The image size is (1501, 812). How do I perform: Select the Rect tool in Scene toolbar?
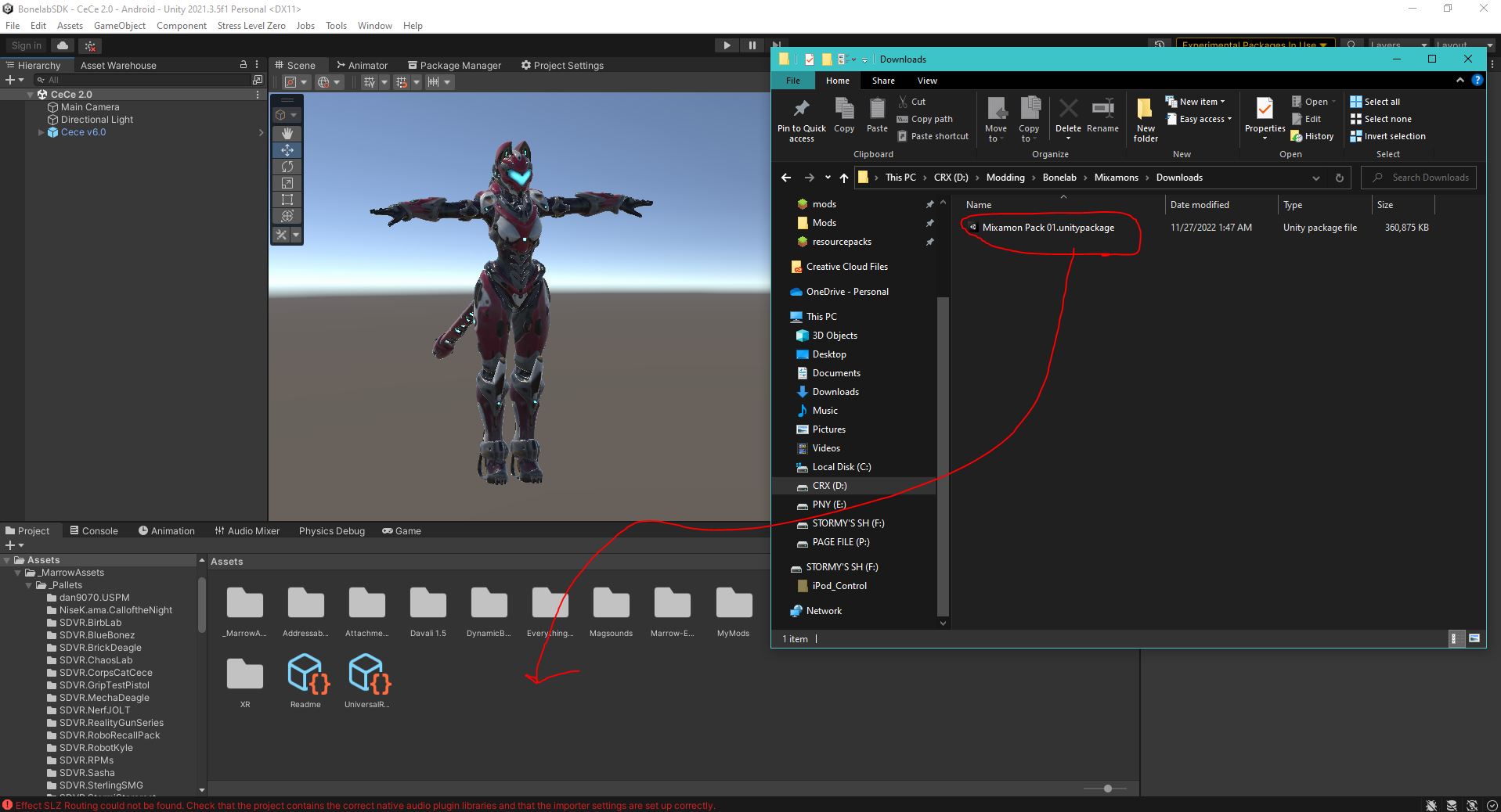[287, 199]
